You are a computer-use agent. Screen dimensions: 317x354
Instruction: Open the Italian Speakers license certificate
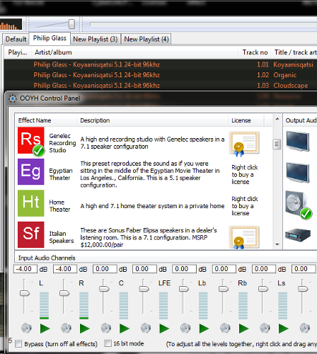(x=244, y=237)
